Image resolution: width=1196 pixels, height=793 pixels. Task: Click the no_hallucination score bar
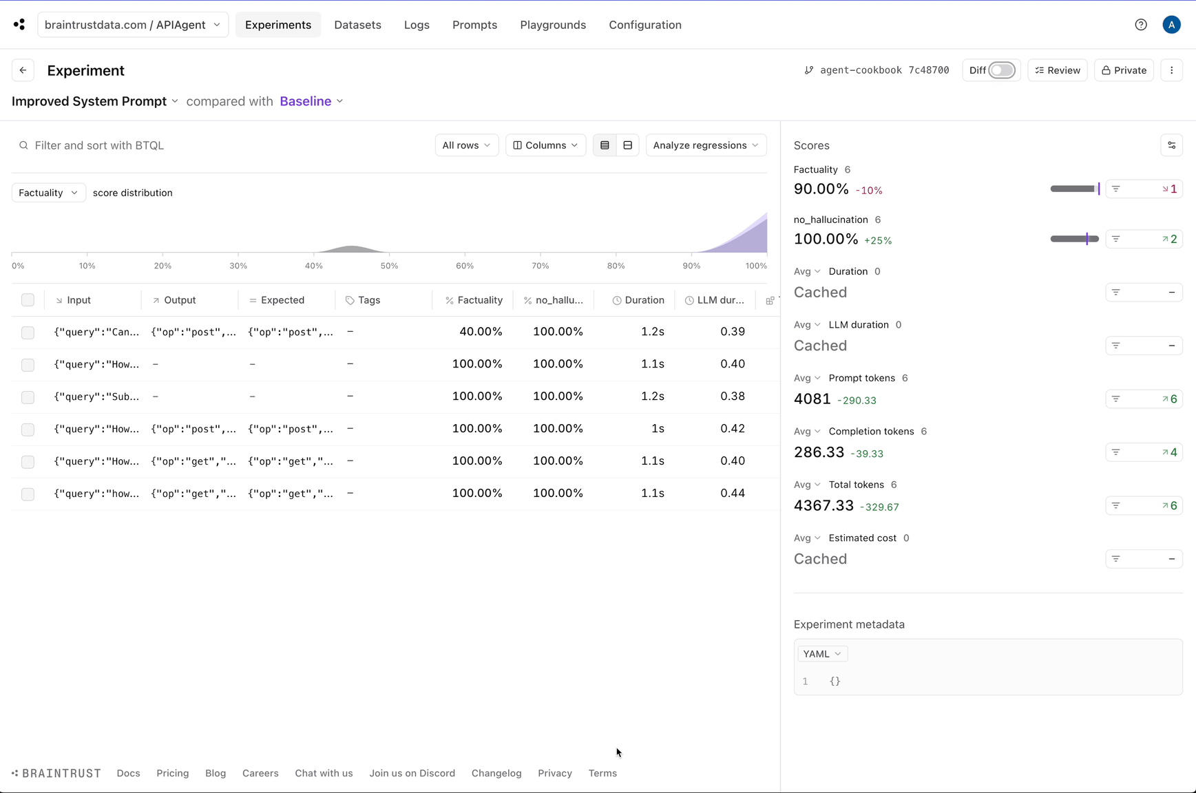[1074, 239]
